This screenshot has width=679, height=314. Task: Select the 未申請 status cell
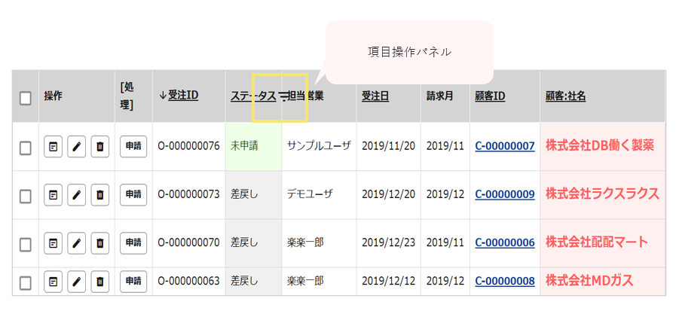click(254, 146)
